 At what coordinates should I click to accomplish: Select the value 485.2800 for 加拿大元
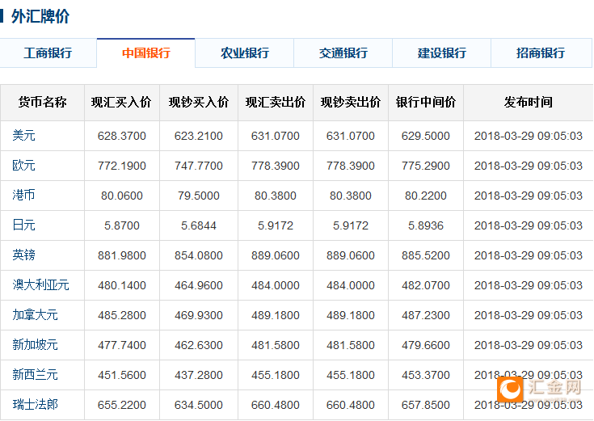coord(121,316)
